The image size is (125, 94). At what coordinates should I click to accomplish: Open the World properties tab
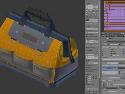click(x=111, y=36)
